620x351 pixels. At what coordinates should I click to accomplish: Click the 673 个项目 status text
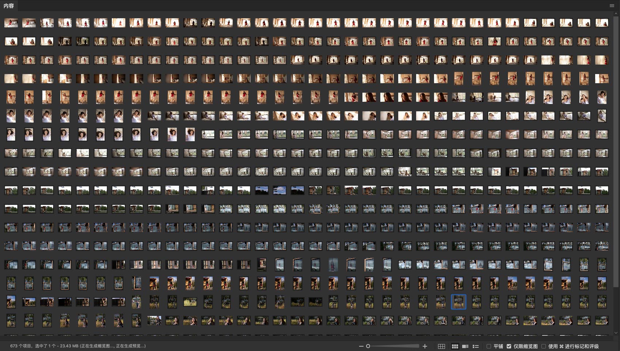click(22, 346)
